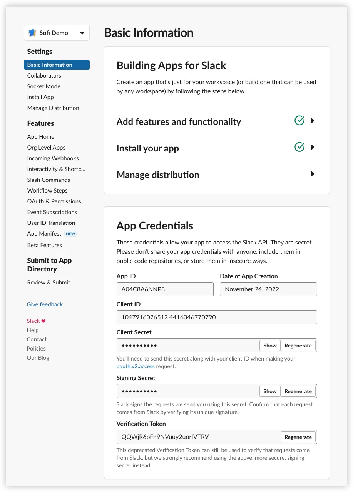353x492 pixels.
Task: Open the Install App page
Action: 40,97
